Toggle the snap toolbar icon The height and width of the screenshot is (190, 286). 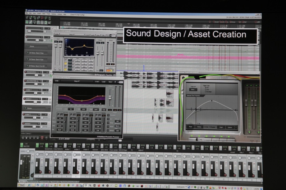(45, 22)
